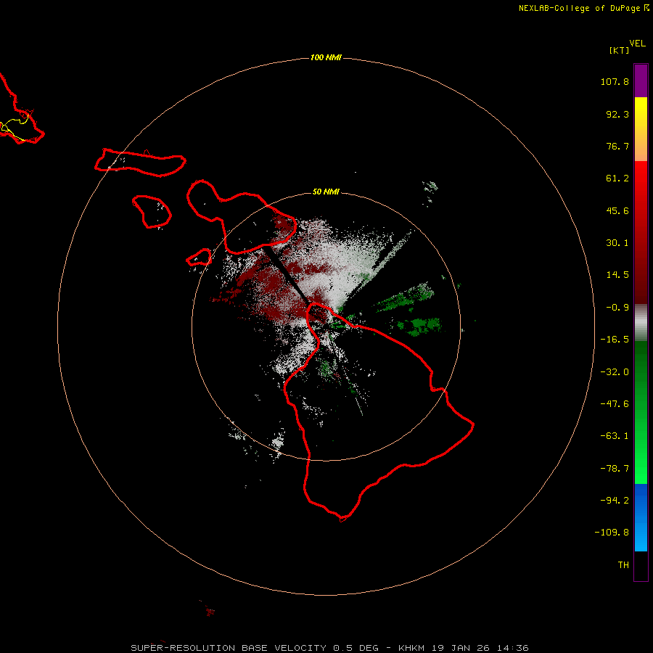Select the 107.8 velocity scale value
The width and height of the screenshot is (653, 653).
615,81
